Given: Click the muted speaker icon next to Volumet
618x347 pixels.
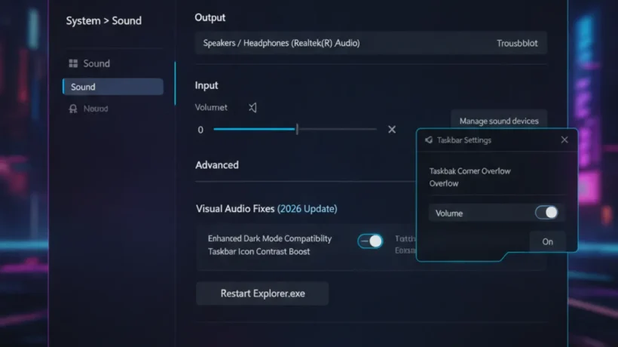Looking at the screenshot, I should pos(252,107).
